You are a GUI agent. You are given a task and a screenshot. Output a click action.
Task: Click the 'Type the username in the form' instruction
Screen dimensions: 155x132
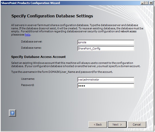[62, 72]
